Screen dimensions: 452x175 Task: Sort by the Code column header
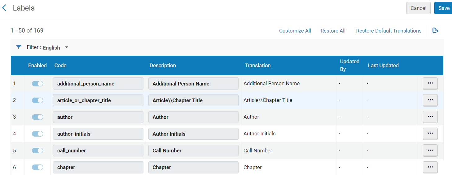(x=60, y=65)
